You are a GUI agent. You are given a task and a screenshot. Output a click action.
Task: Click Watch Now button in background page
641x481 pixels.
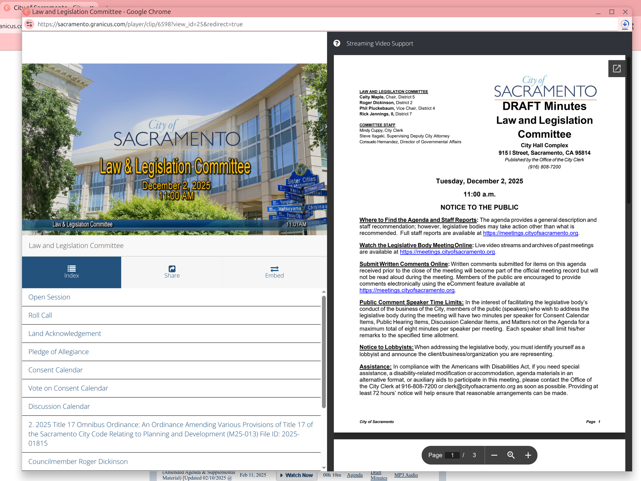click(296, 475)
